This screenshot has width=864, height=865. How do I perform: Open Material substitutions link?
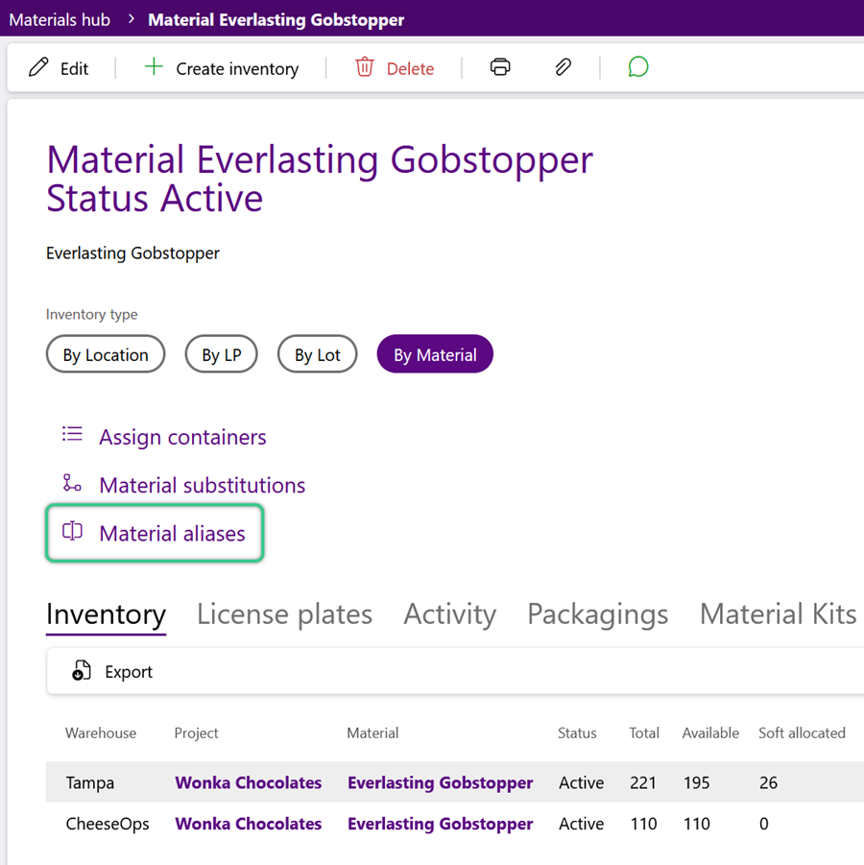tap(202, 485)
